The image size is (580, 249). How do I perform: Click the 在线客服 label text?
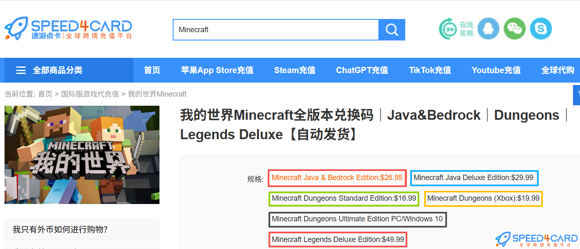[x=466, y=29]
